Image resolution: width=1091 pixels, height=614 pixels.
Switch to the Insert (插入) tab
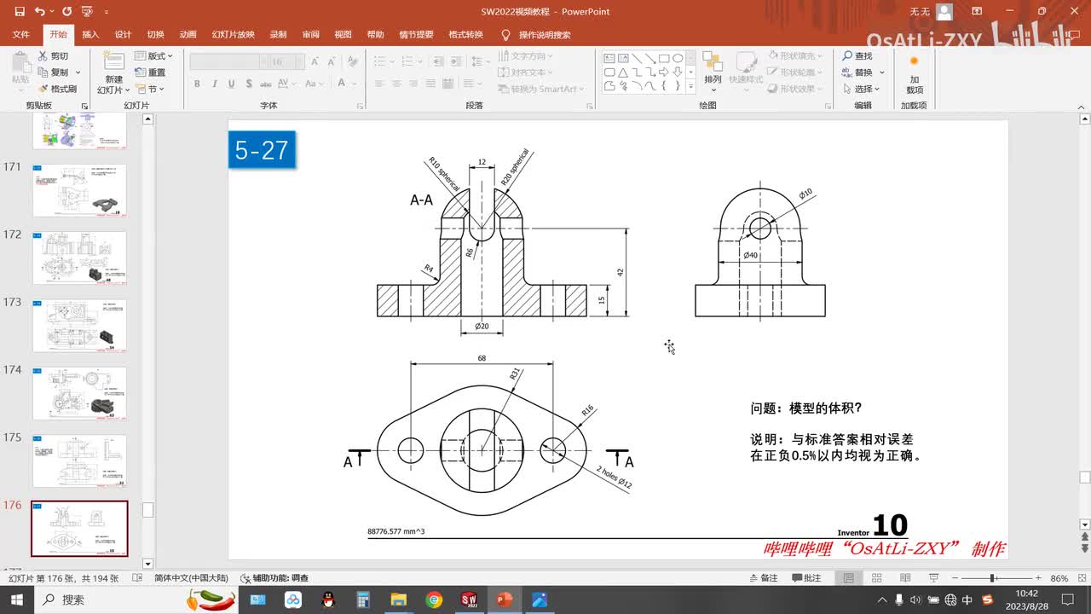(x=90, y=35)
